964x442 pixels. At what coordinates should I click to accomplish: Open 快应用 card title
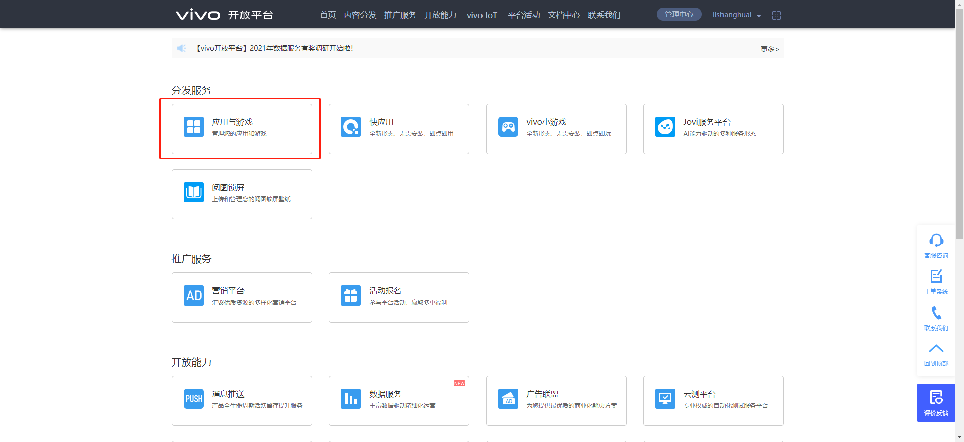(x=381, y=122)
